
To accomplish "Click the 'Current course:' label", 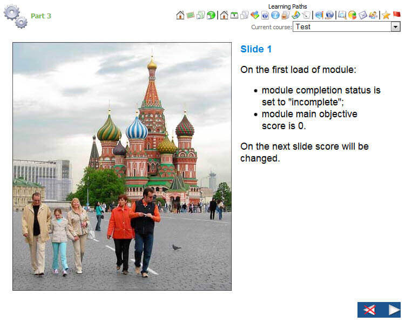I will tap(271, 27).
